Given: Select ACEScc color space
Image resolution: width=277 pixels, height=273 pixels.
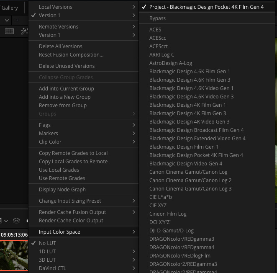Looking at the screenshot, I should [207, 38].
